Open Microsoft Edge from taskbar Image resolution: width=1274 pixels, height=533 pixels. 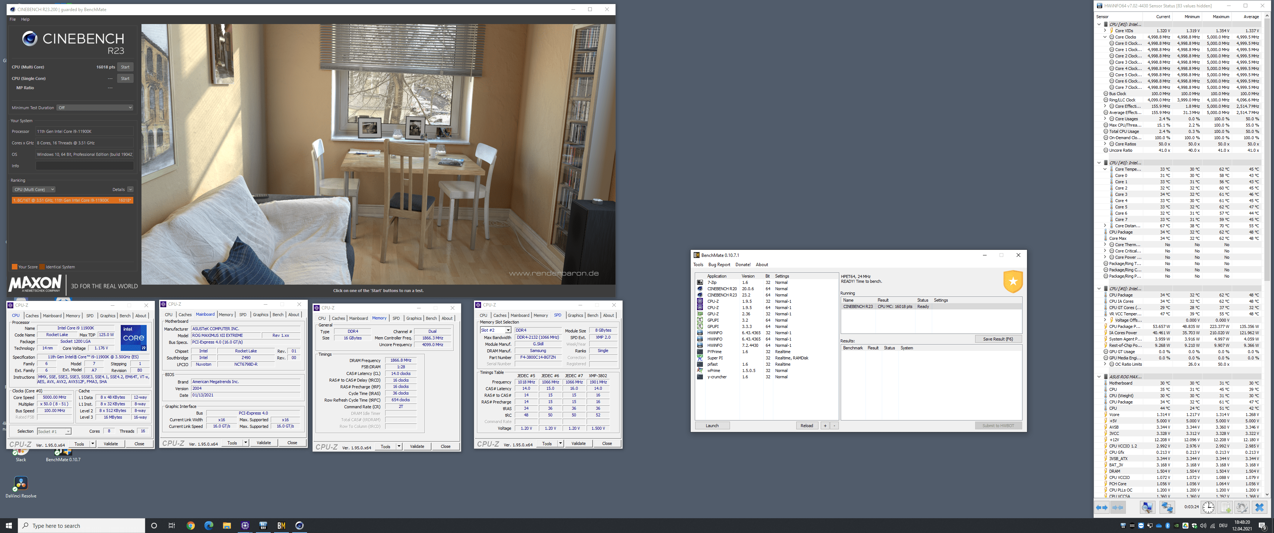pos(209,526)
